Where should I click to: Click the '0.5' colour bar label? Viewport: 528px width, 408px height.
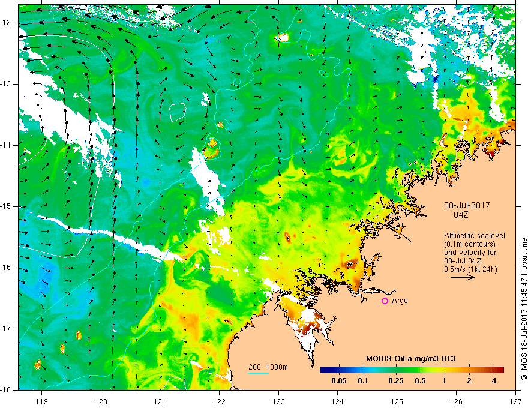click(x=420, y=381)
